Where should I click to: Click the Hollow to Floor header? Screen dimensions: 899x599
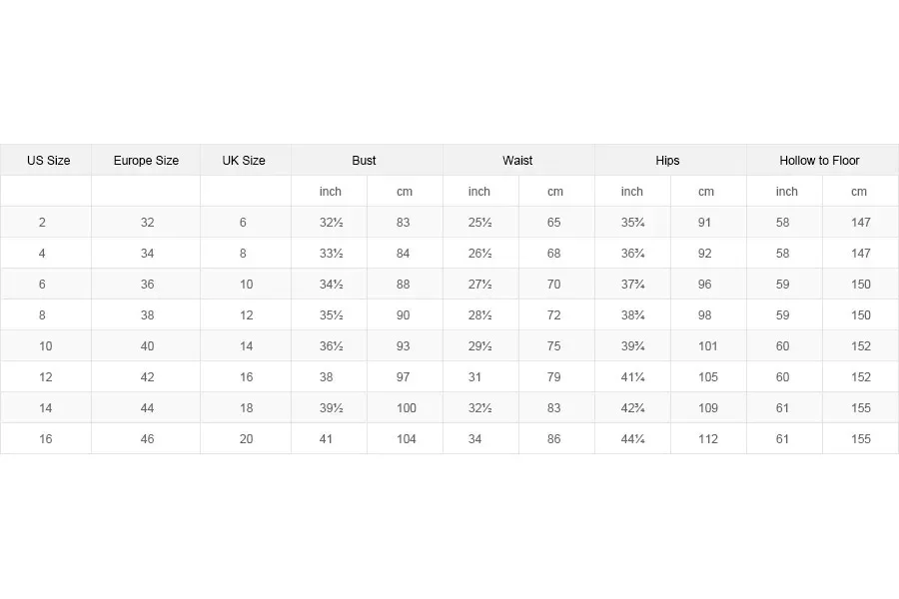coord(819,161)
